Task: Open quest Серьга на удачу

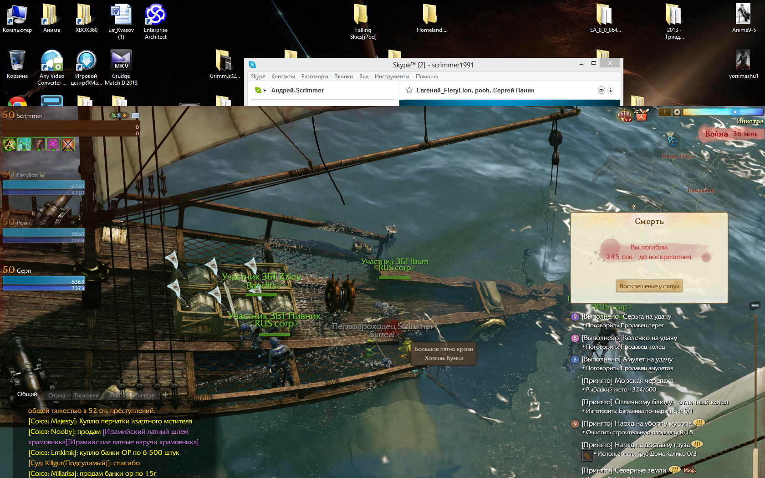Action: 627,316
